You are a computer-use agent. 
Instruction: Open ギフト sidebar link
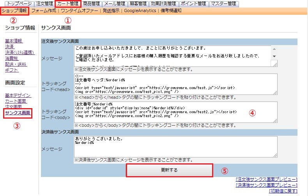pos(12,70)
